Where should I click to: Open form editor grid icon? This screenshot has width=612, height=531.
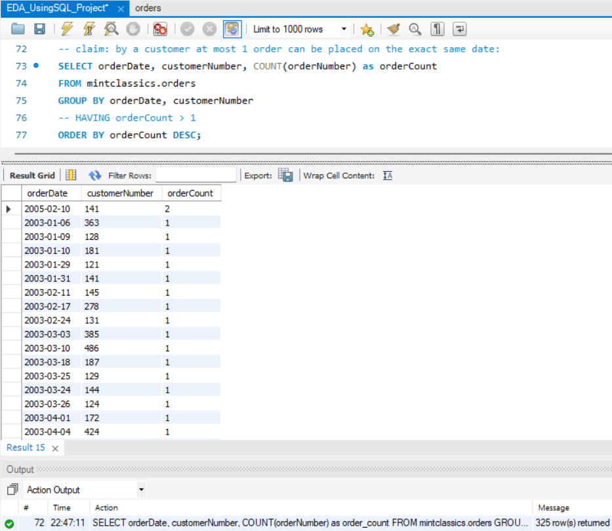71,175
